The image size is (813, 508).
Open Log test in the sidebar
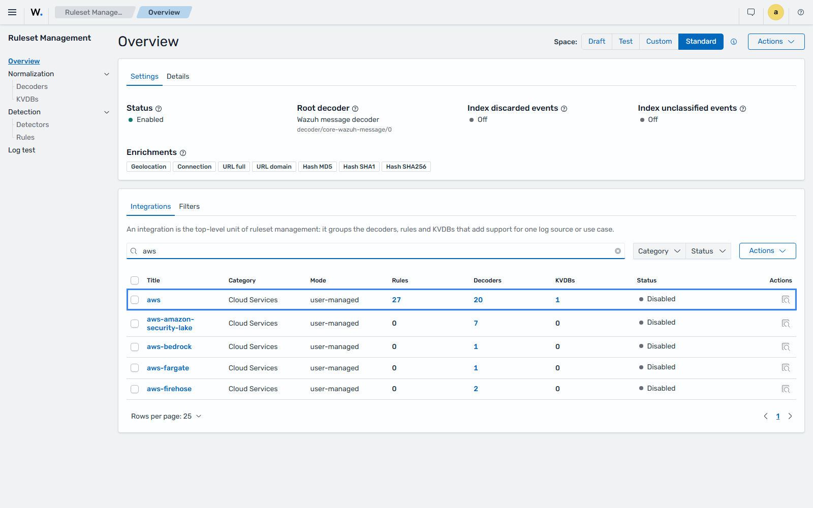click(x=22, y=150)
